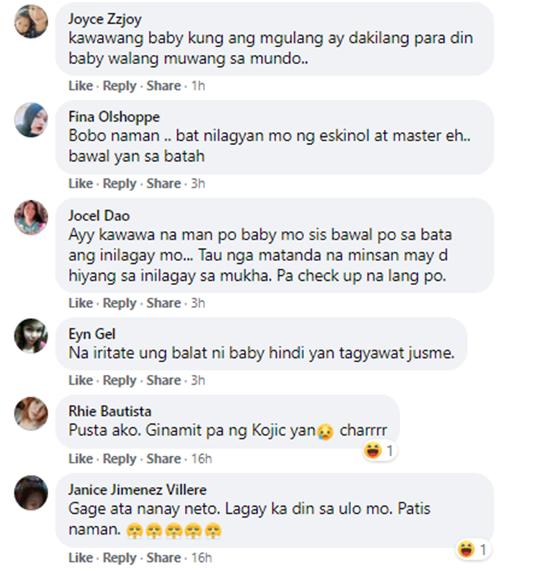Open the Fina Olshoppe name link

coord(114,117)
